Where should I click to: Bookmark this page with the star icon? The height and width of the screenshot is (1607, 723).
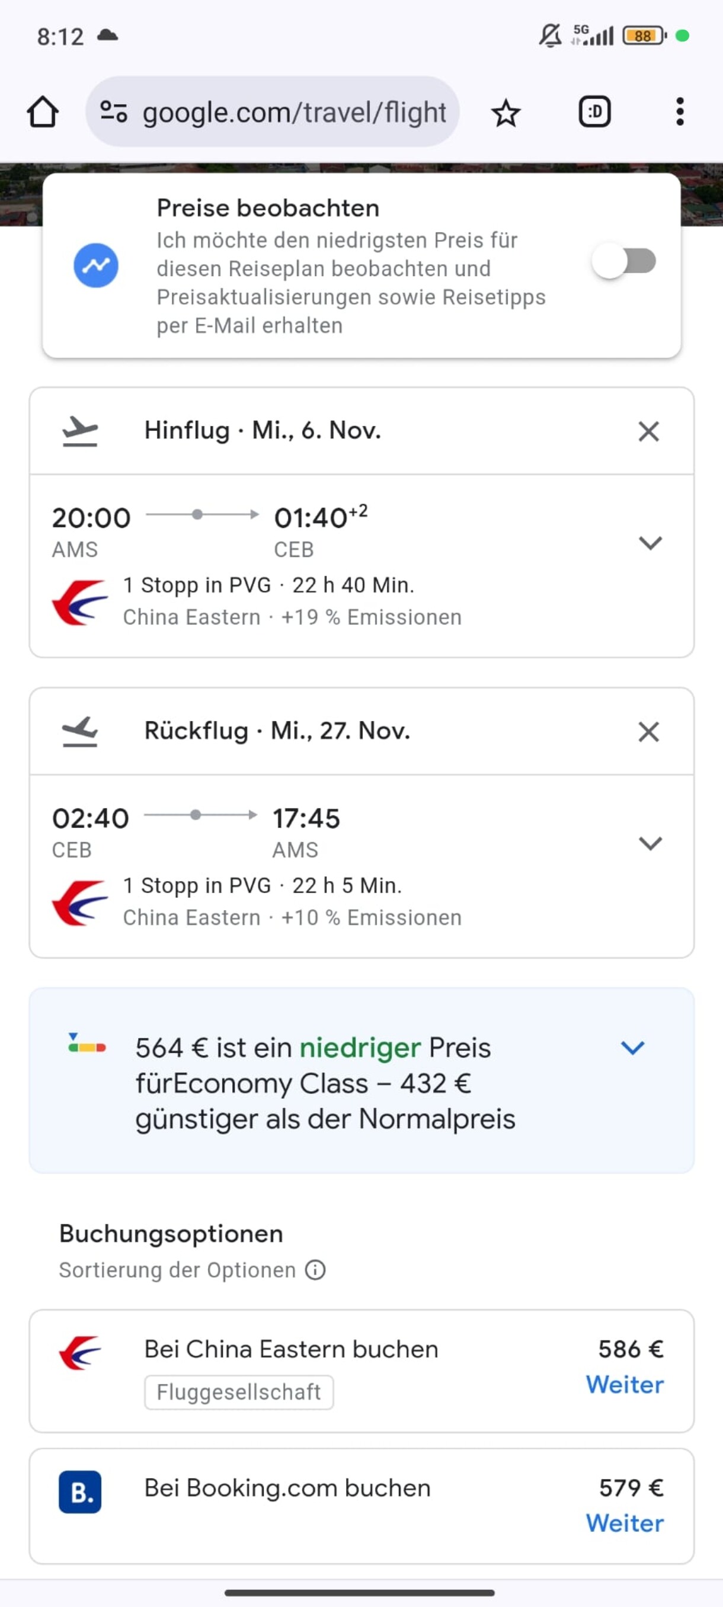[x=506, y=113]
